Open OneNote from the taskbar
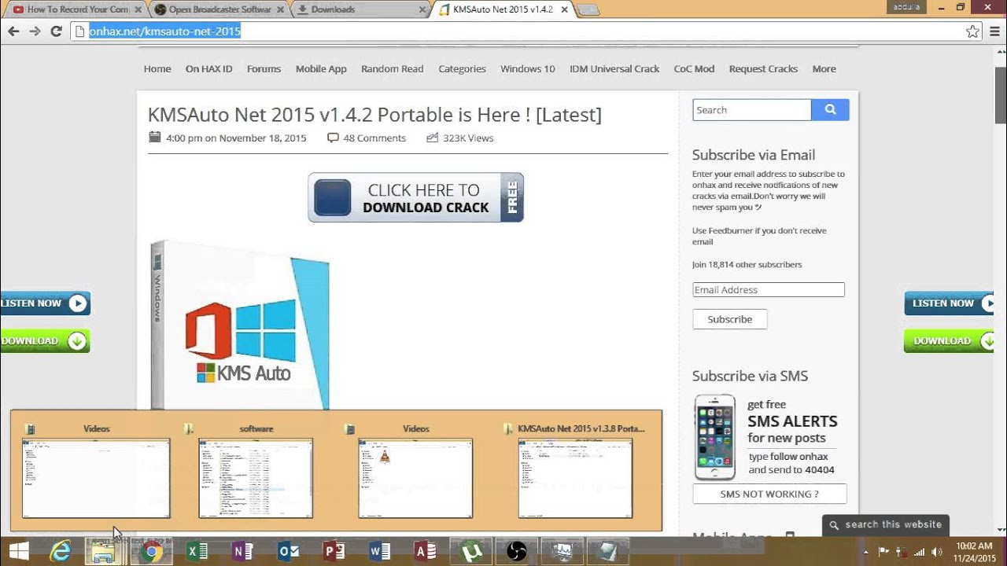 coord(242,552)
